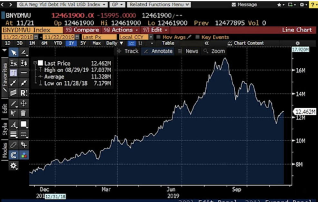Select the YTD range tab
Viewport: 318px width, 202px height.
tap(58, 43)
